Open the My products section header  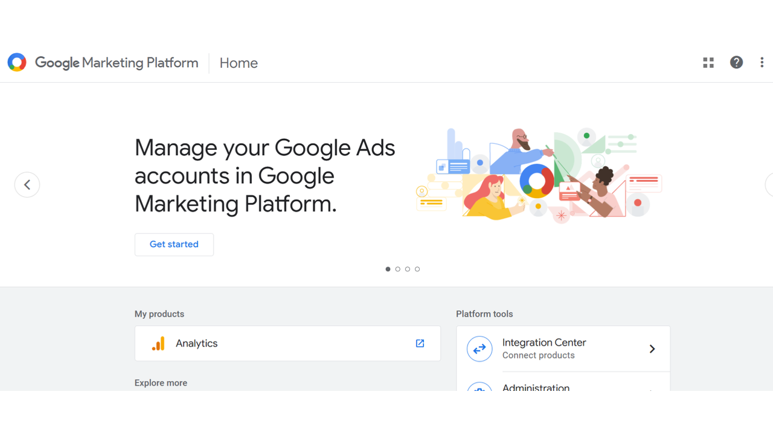159,314
